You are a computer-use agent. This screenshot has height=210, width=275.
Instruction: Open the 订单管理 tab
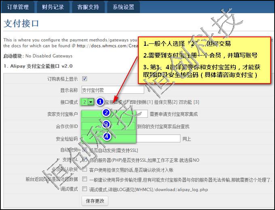pyautogui.click(x=18, y=7)
